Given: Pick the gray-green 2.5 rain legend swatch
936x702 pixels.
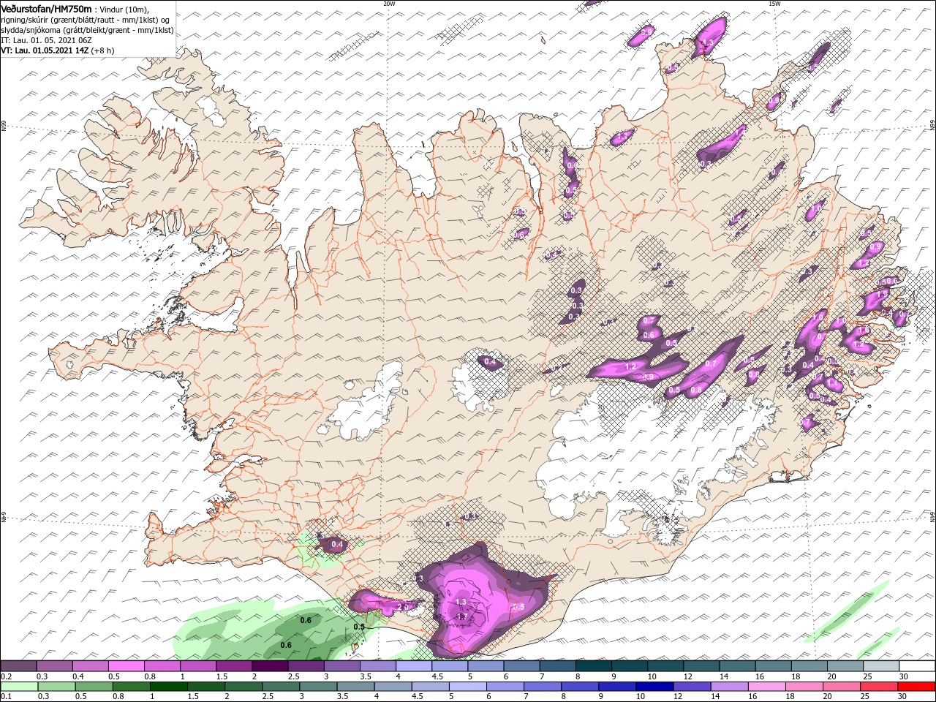Looking at the screenshot, I should 281,687.
